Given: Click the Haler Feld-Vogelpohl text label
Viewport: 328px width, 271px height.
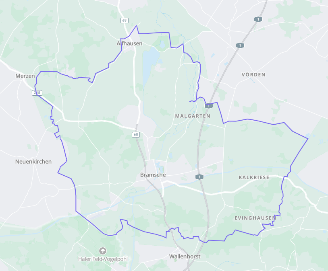Looking at the screenshot, I should click(x=103, y=259).
